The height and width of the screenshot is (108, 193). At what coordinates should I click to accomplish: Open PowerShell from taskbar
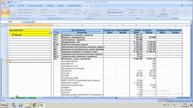[21, 105]
